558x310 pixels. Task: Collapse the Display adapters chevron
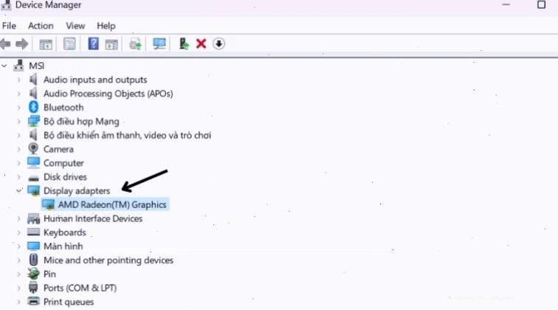pyautogui.click(x=19, y=190)
